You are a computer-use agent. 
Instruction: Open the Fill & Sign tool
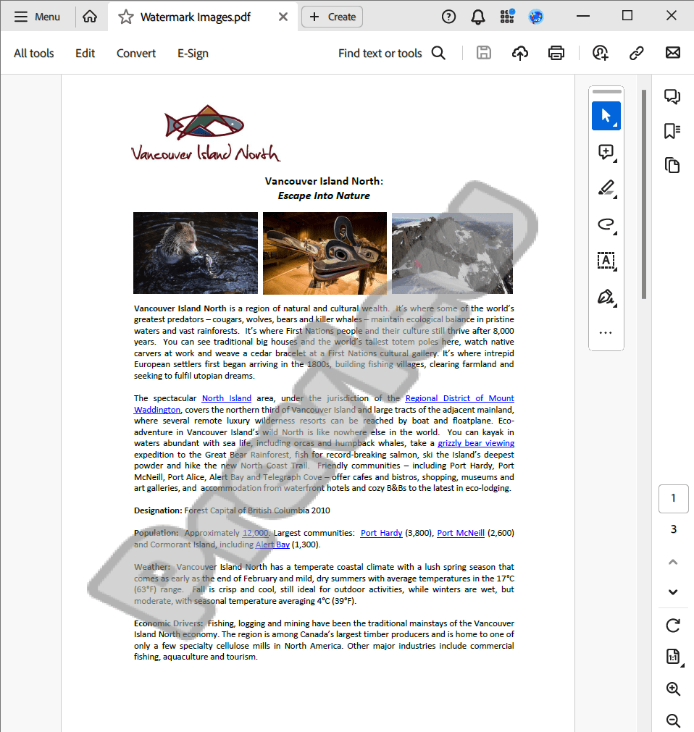[606, 297]
